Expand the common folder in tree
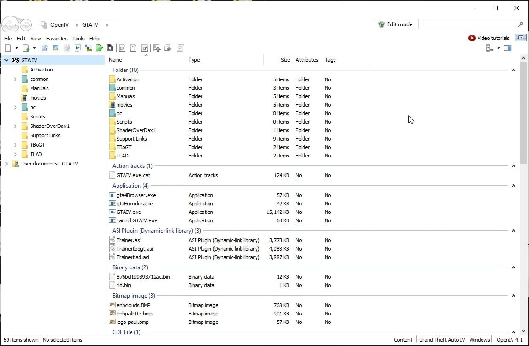529x346 pixels. click(15, 79)
